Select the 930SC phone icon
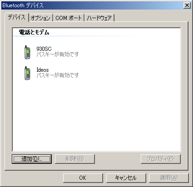This screenshot has height=187, width=193. point(27,52)
